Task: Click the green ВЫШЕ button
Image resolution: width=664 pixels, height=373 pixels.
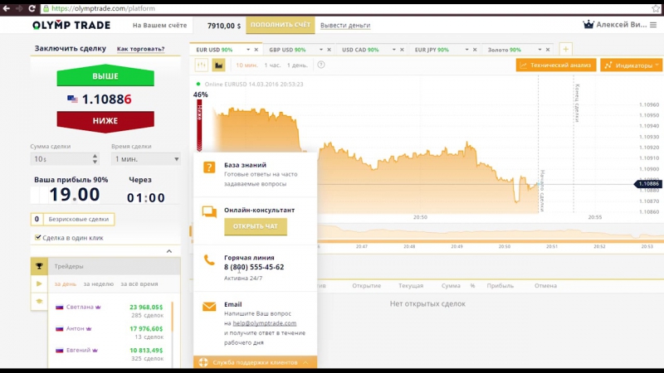Action: (105, 75)
